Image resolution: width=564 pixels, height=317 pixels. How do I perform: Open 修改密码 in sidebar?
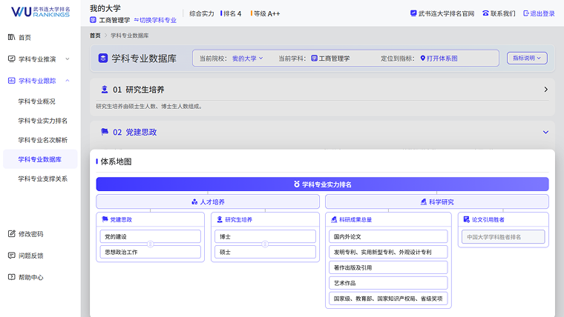click(31, 234)
